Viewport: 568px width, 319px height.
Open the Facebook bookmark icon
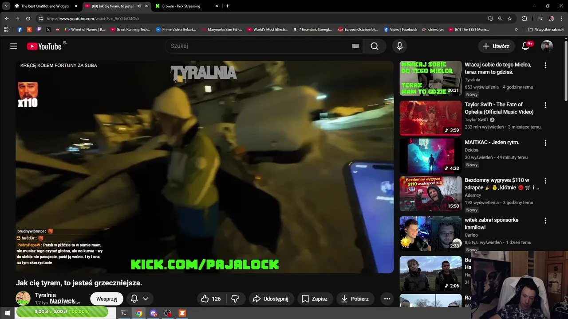(20, 30)
